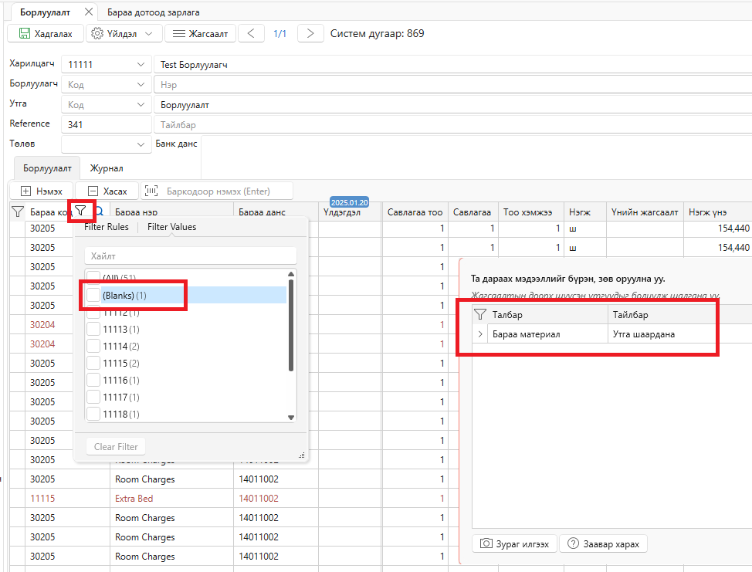Switch to Filter Values tab
The height and width of the screenshot is (572, 752).
point(171,227)
